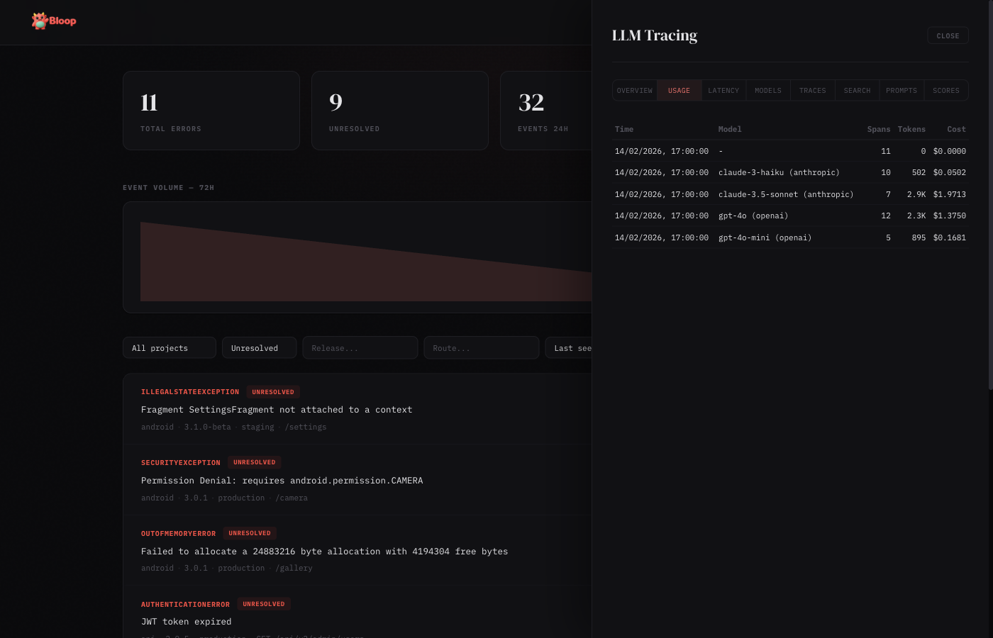
Task: Click the Route filter input field
Action: [x=481, y=347]
